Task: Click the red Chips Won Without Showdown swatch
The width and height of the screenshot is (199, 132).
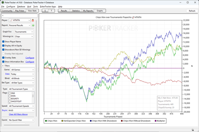Action: (122, 121)
